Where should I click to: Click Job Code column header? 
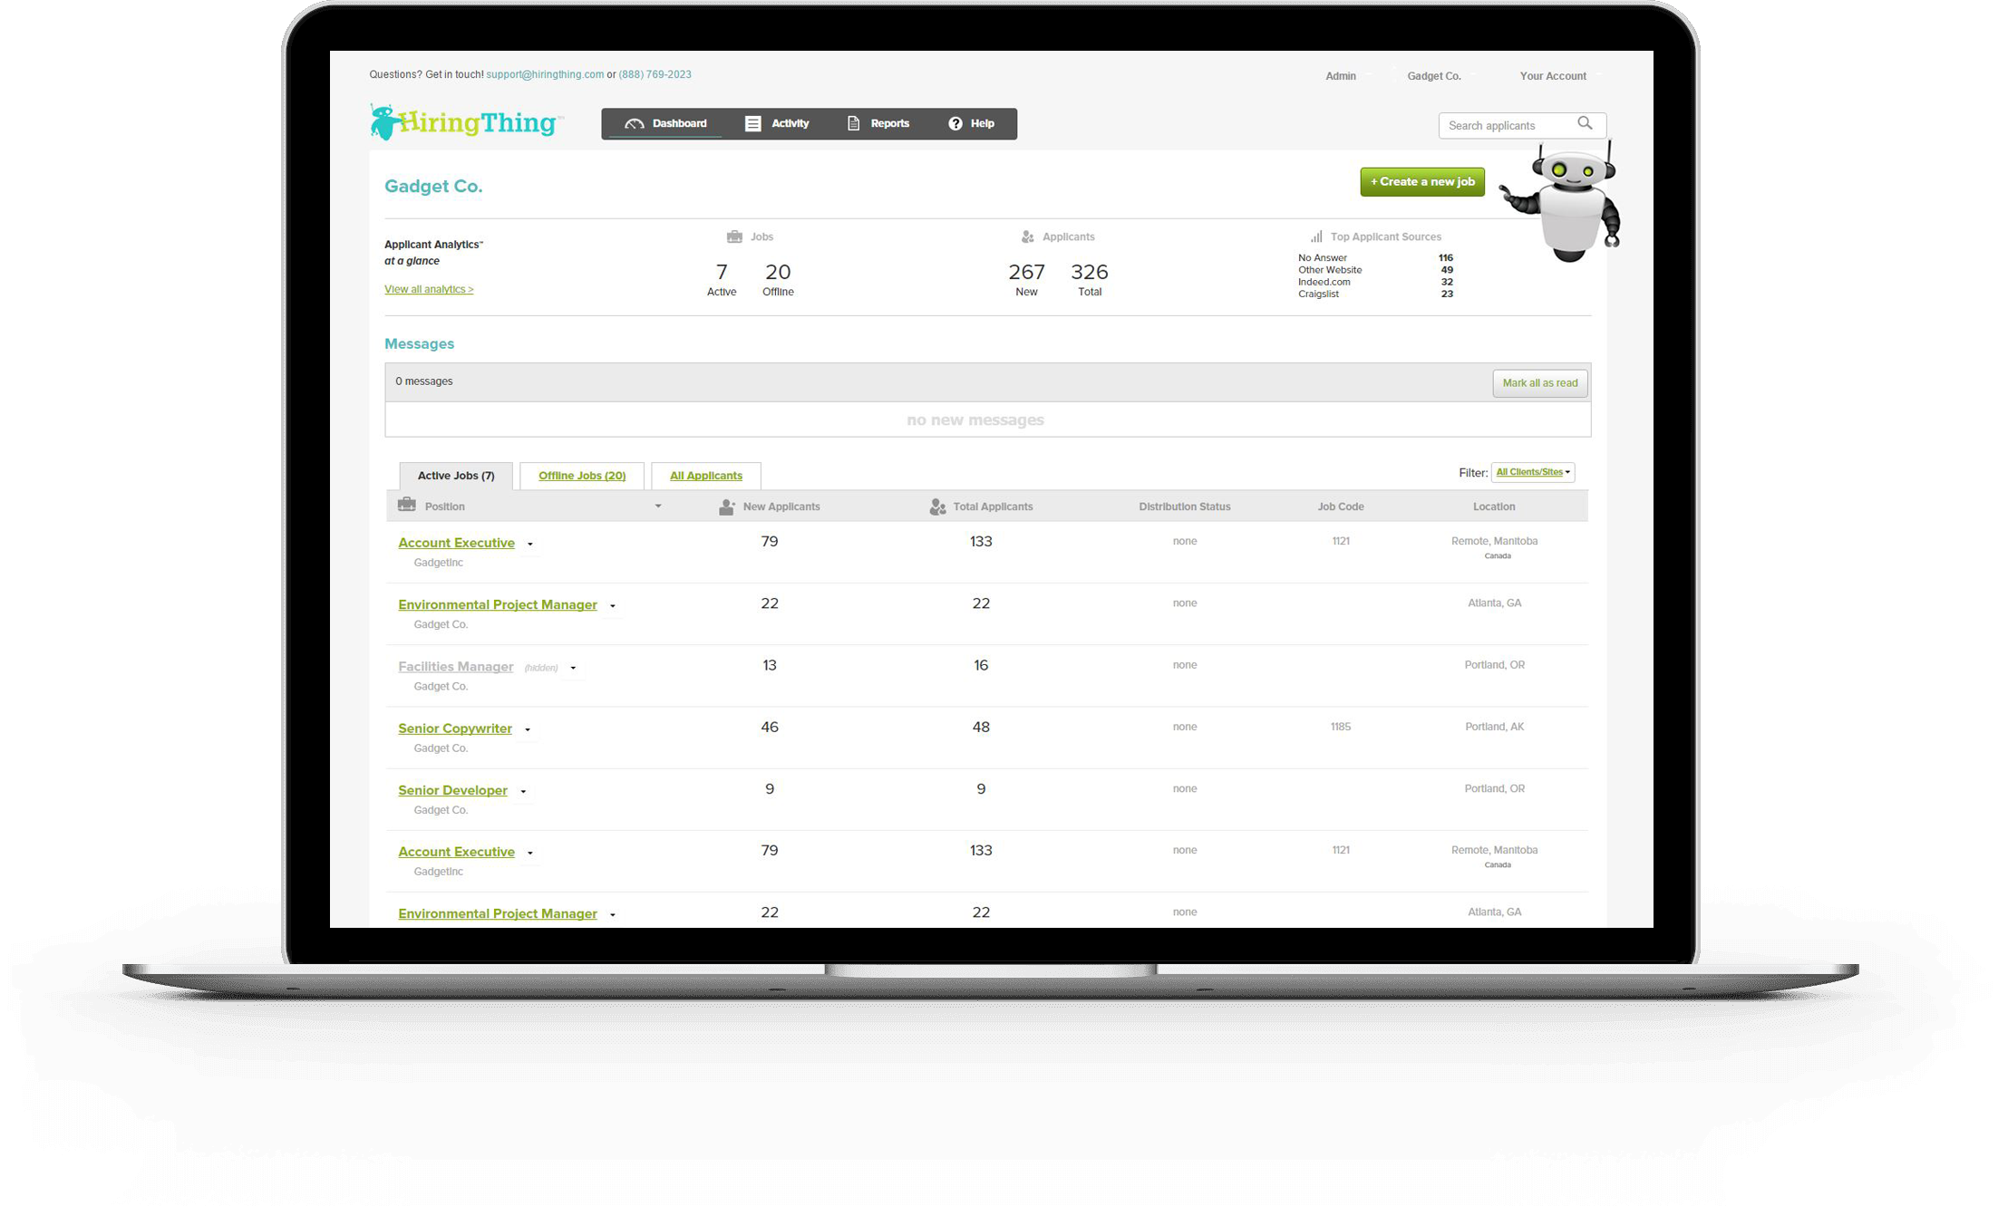1340,507
